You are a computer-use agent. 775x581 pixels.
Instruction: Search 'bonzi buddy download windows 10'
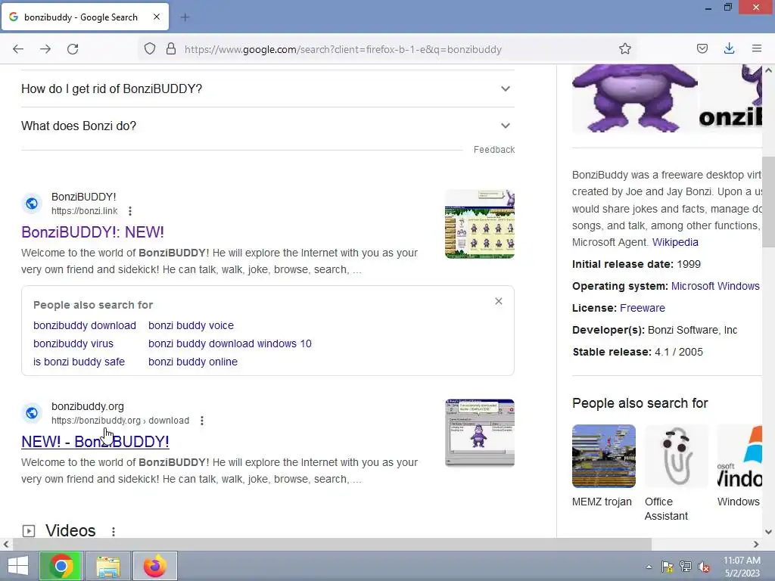click(x=230, y=344)
